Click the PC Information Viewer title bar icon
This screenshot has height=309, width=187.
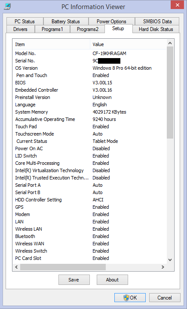point(7,6)
